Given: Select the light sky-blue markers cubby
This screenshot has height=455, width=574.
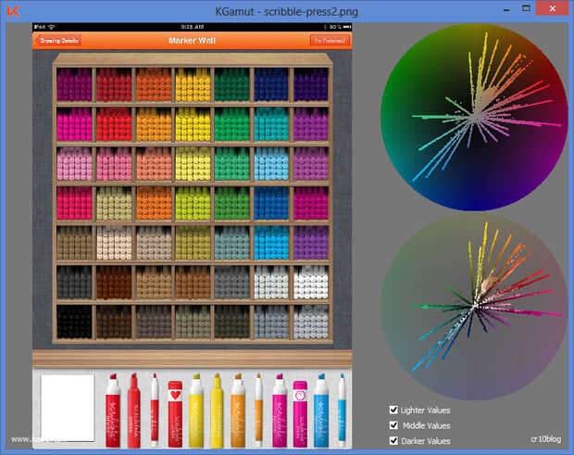Looking at the screenshot, I should pos(271,164).
